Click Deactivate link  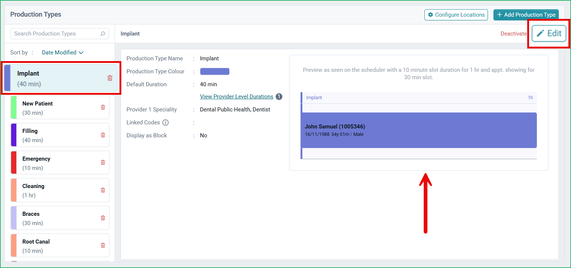513,34
